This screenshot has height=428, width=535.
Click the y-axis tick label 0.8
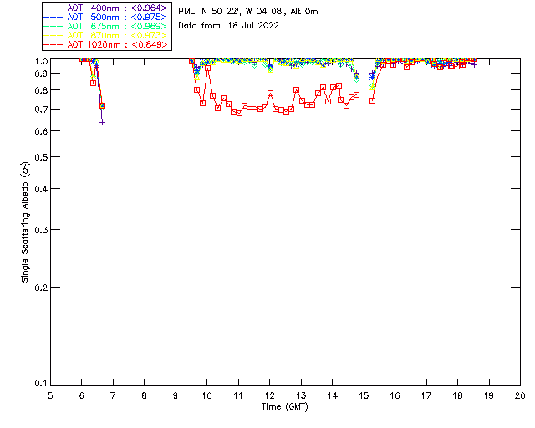(41, 90)
